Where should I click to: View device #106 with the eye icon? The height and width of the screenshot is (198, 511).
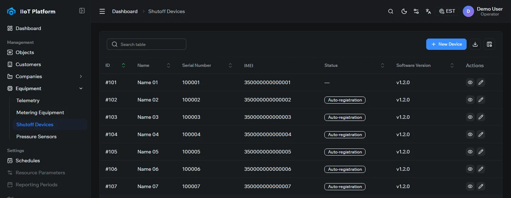470,169
